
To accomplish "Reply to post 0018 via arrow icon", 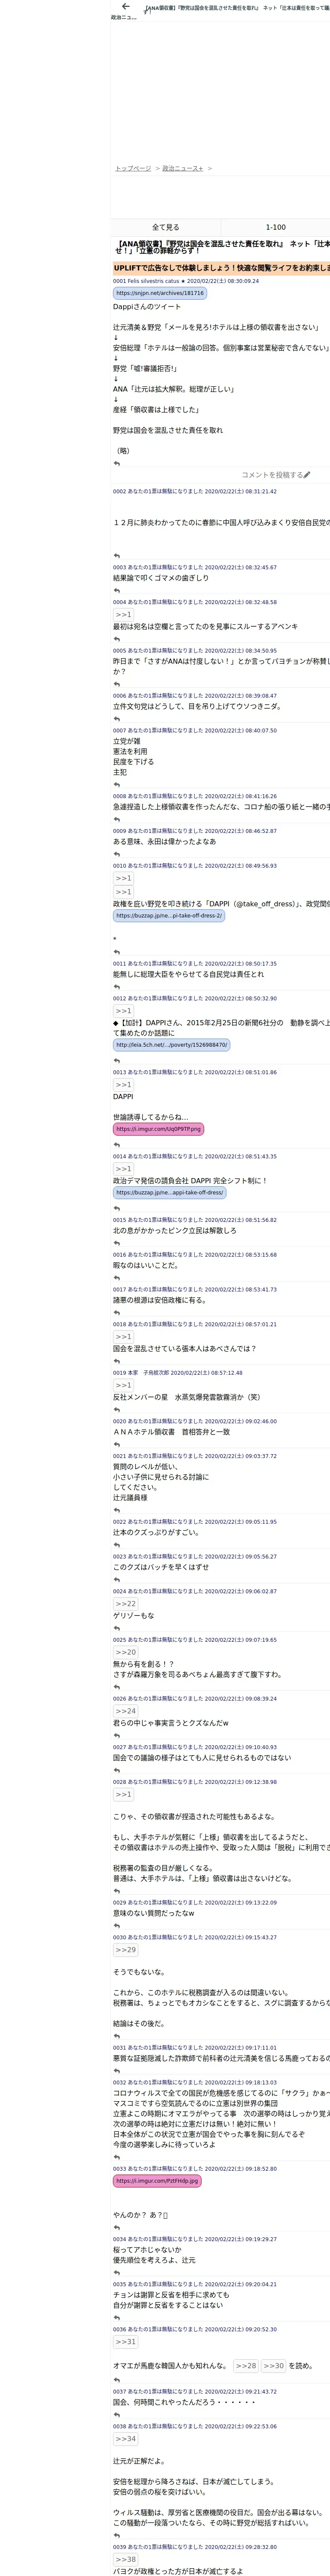I will tap(117, 1360).
